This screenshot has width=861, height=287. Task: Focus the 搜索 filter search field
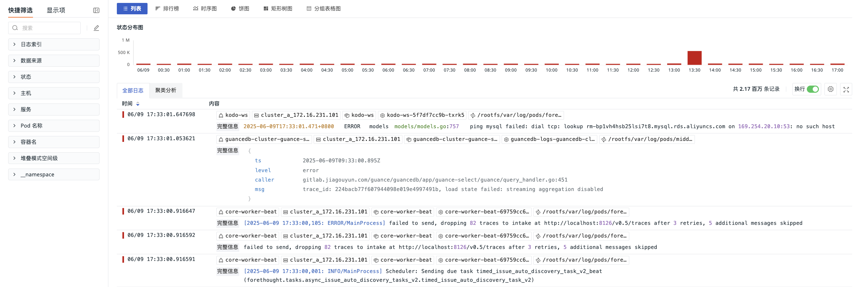coord(44,28)
